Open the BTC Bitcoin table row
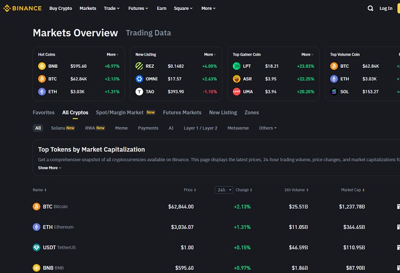Image resolution: width=400 pixels, height=273 pixels. click(216, 206)
